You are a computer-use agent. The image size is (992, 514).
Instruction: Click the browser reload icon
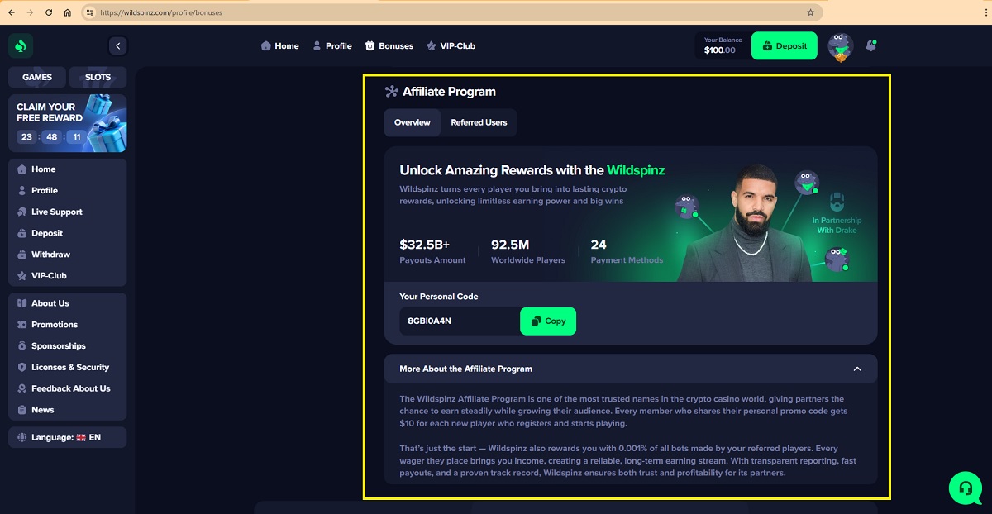point(49,12)
